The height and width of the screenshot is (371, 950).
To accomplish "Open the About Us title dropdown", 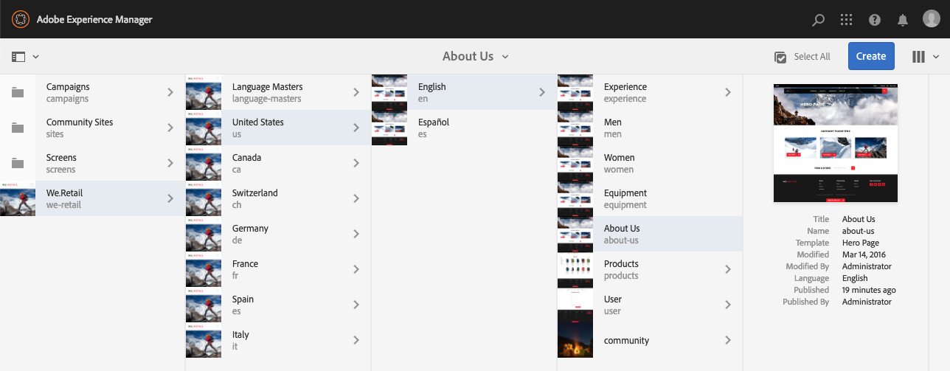I will pos(476,57).
